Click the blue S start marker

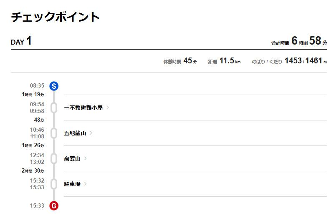[x=53, y=86]
